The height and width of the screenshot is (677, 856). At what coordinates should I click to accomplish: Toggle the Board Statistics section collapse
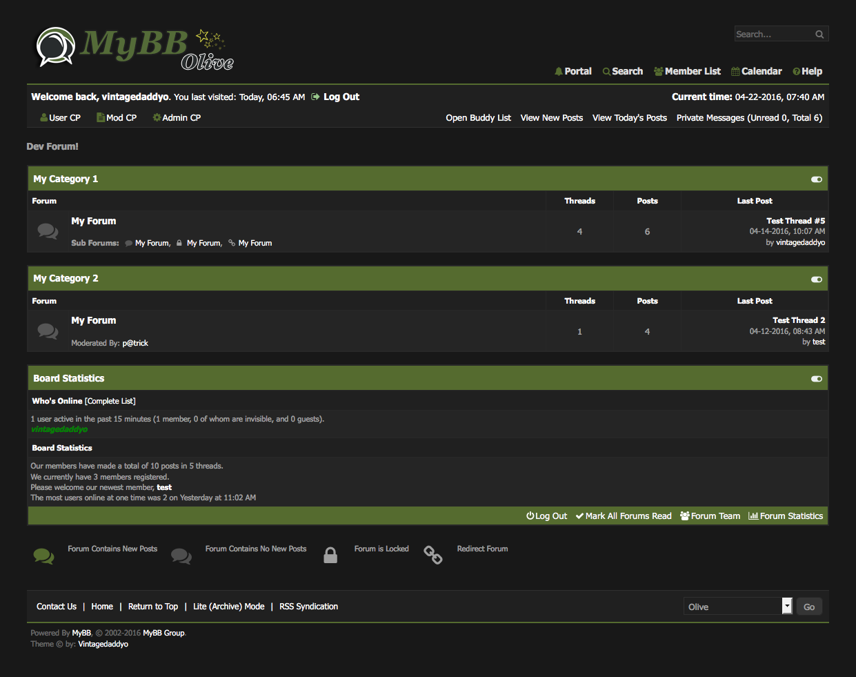[x=817, y=379]
